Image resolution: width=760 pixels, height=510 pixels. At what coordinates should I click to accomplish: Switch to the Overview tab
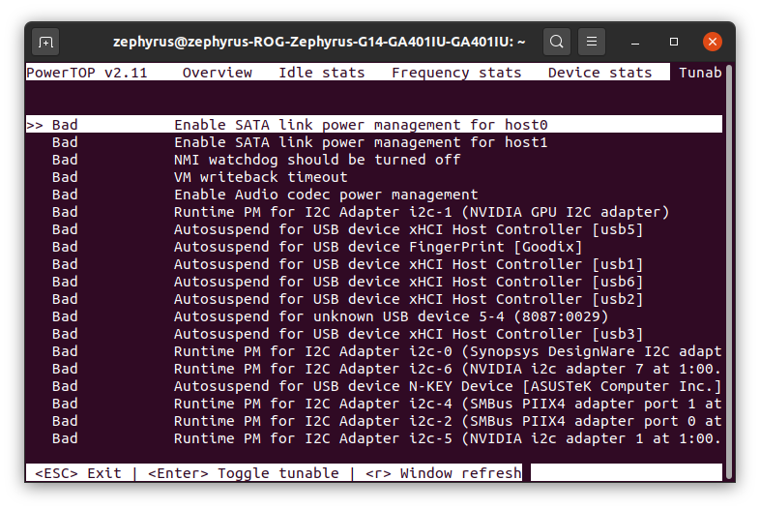pyautogui.click(x=218, y=73)
